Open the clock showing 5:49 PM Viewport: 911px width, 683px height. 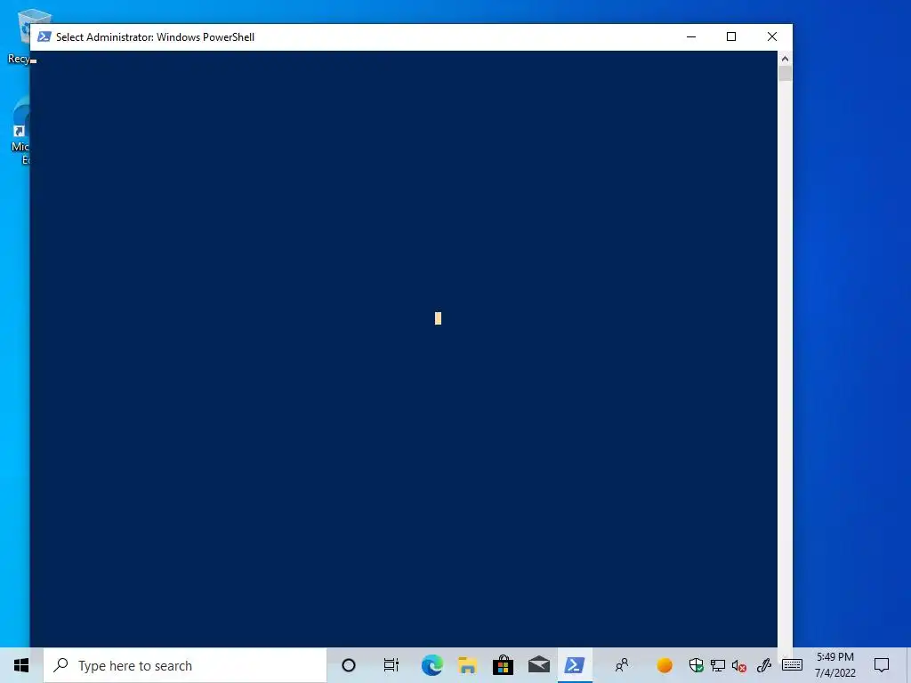834,665
